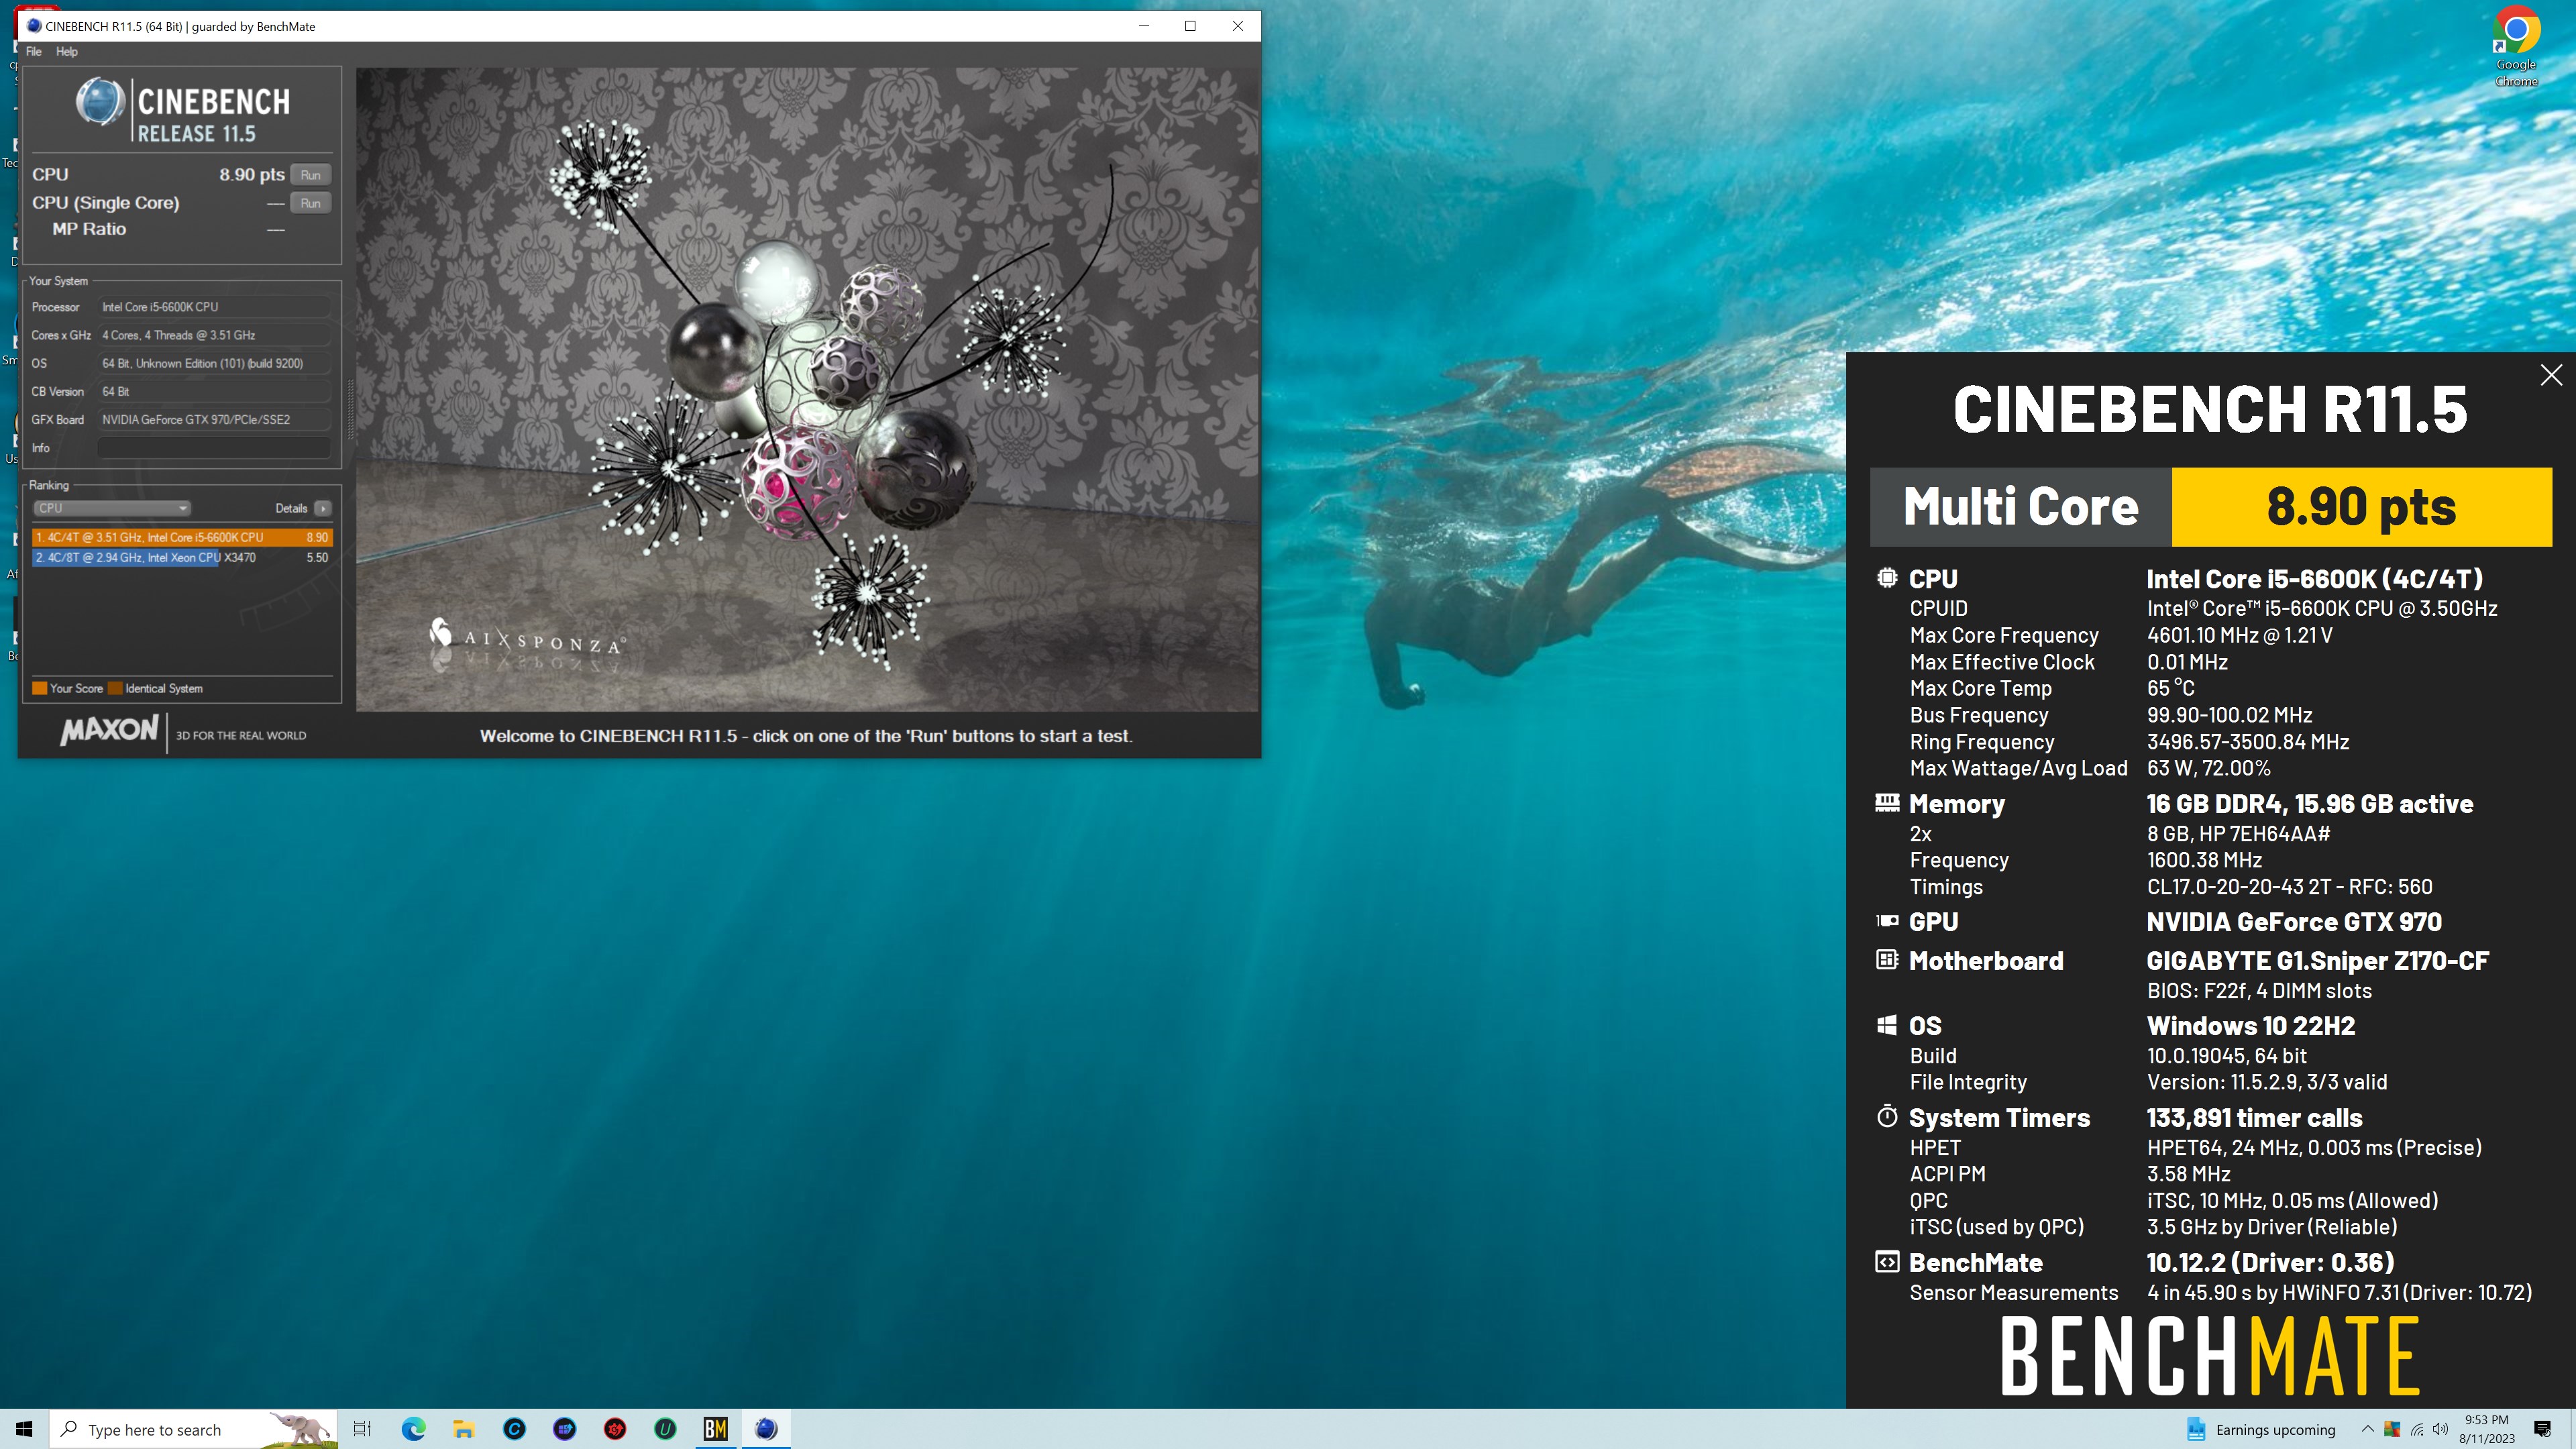Run the CPU multi-core benchmark
This screenshot has width=2576, height=1449.
coord(310,175)
